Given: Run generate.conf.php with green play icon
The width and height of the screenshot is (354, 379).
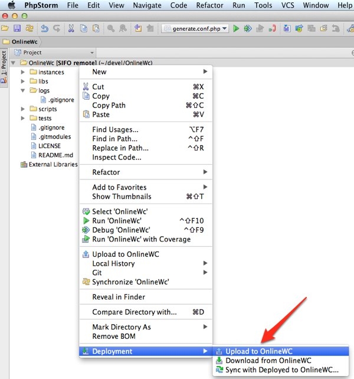Looking at the screenshot, I should click(236, 28).
